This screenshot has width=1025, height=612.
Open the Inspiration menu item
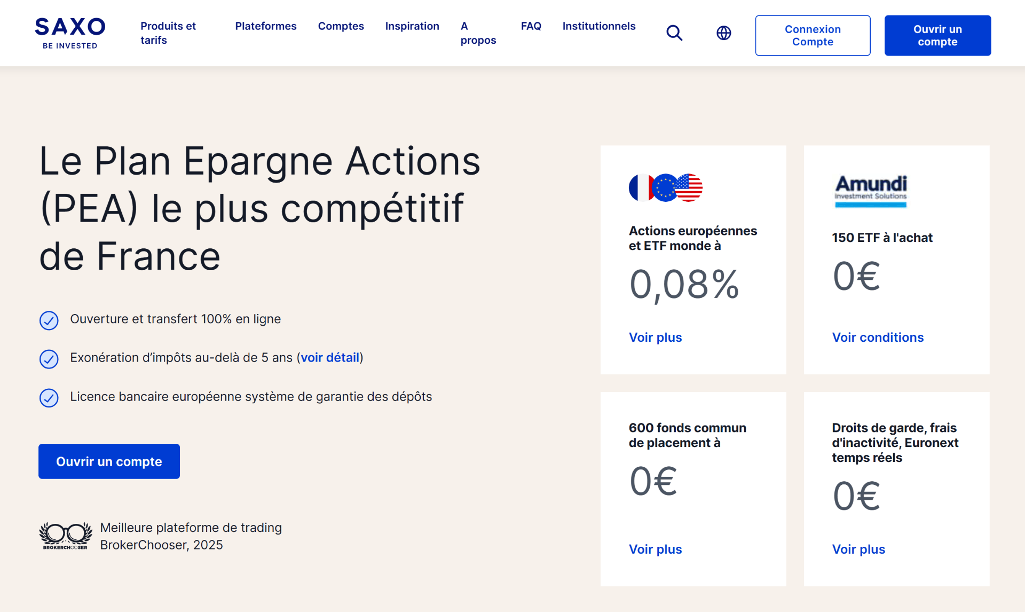coord(412,26)
